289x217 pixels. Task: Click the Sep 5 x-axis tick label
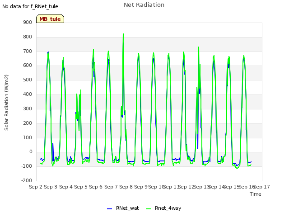pyautogui.click(x=81, y=187)
